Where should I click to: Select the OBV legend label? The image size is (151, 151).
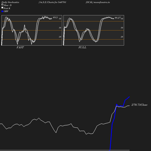6,11
